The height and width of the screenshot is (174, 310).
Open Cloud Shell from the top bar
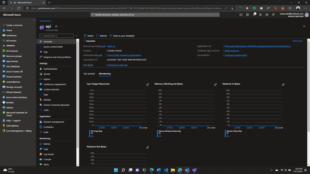pos(241,15)
